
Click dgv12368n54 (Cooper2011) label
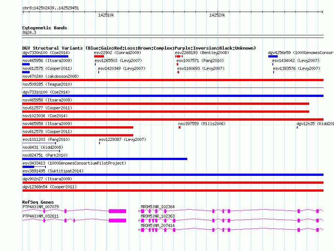pos(50,187)
